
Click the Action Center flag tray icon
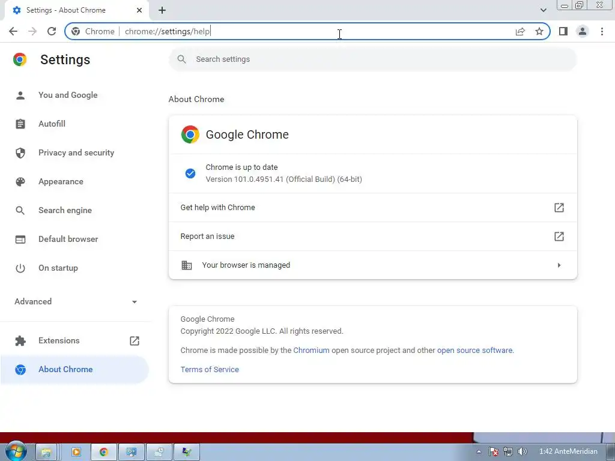[494, 452]
